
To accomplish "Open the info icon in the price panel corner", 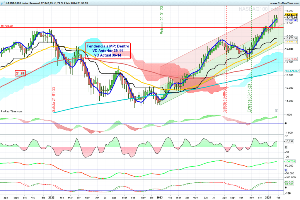I will tap(277, 110).
